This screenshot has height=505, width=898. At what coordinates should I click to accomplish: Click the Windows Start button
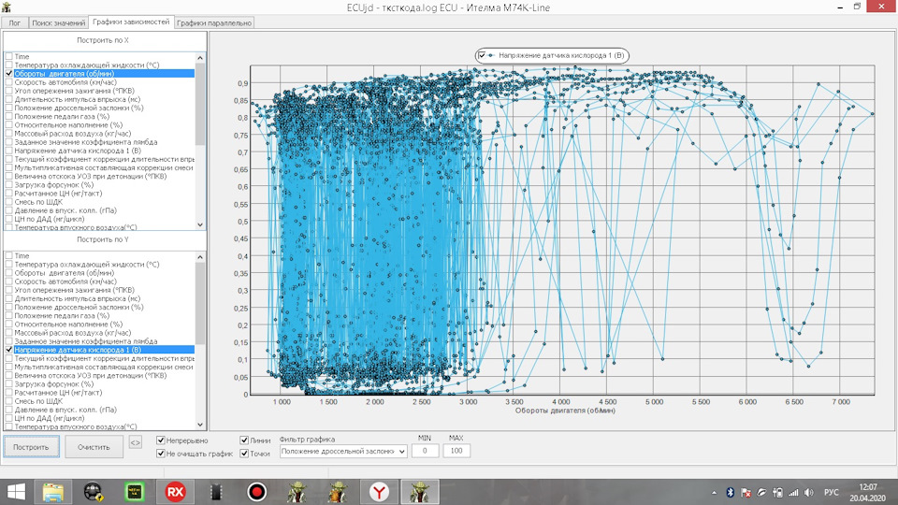pyautogui.click(x=17, y=490)
